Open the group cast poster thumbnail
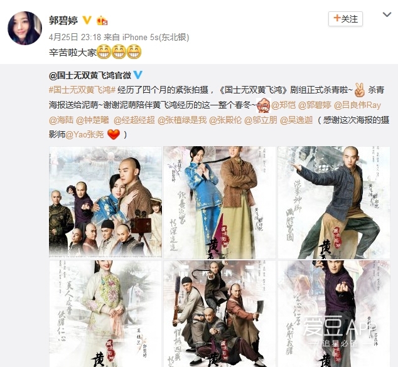The height and width of the screenshot is (367, 398). pyautogui.click(x=105, y=202)
